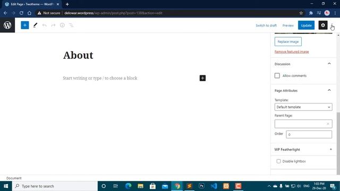The image size is (340, 191).
Task: Click the browser back arrow
Action: pos(5,13)
